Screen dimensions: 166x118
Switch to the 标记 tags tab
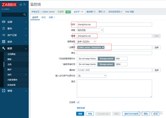[x=43, y=17]
